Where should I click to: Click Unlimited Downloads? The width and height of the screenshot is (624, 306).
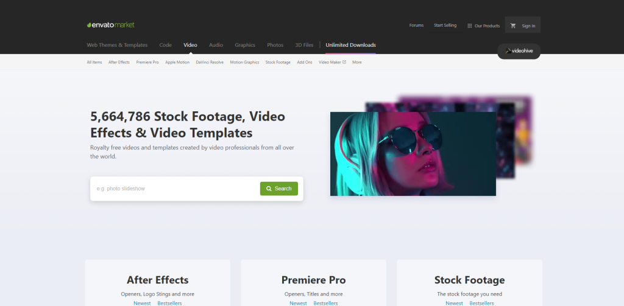(x=350, y=45)
